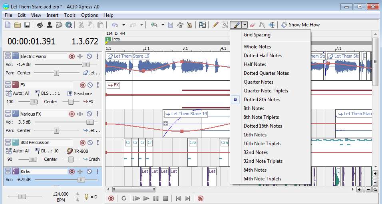
Task: Select the Selection tool icon
Action: pos(225,25)
